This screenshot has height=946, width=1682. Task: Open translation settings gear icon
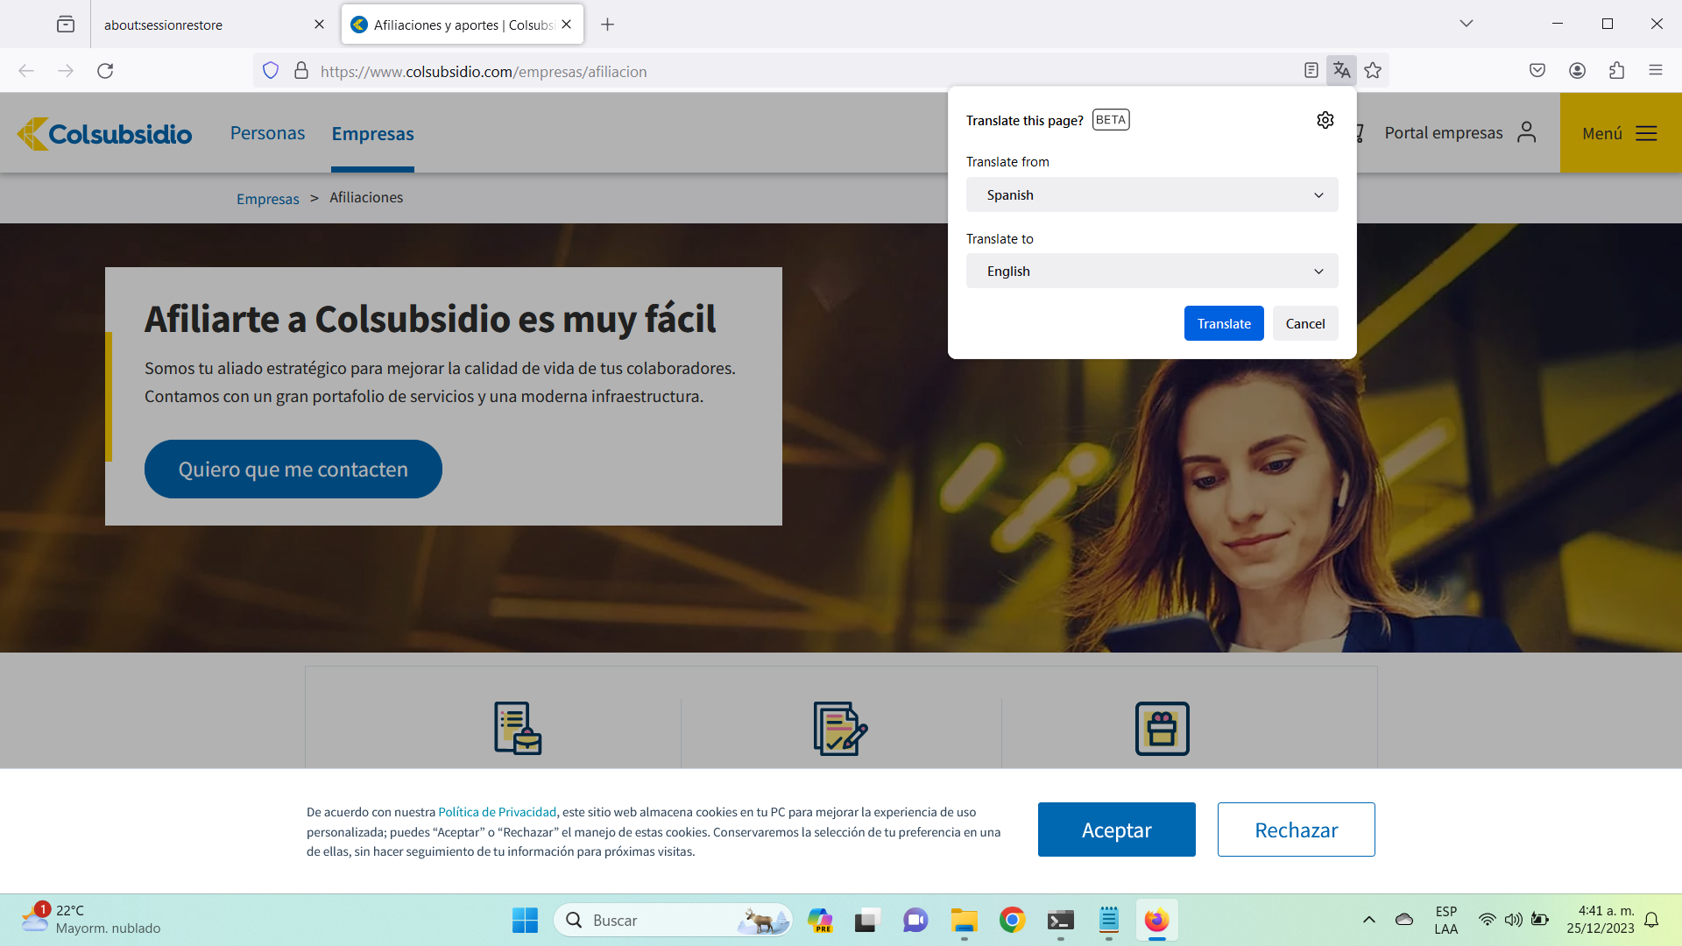click(1325, 120)
